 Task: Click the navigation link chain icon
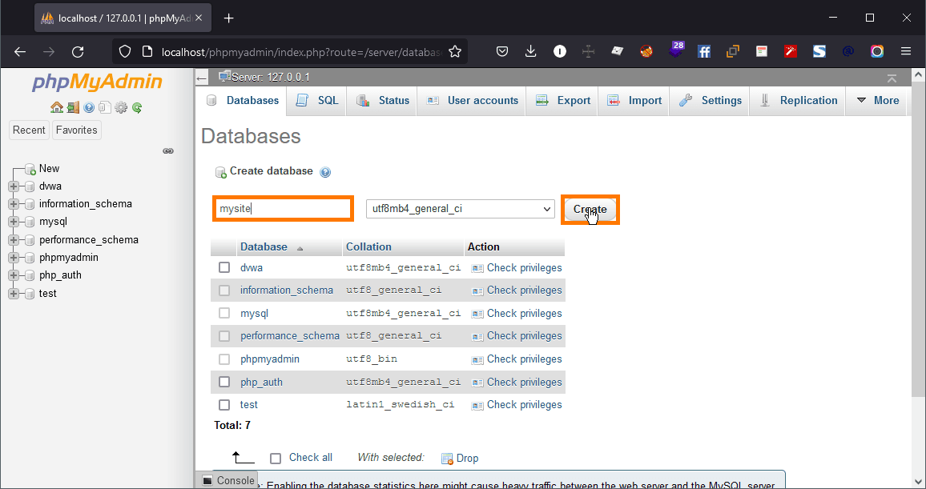[168, 151]
